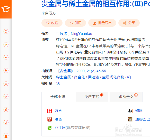Viewport: 150px width, 140px height.
Task: Open author link 宁远涛
Action: coord(61,34)
